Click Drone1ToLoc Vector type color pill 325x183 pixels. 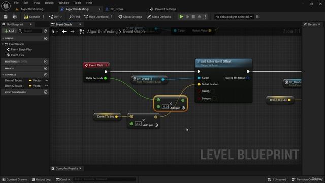[30, 80]
